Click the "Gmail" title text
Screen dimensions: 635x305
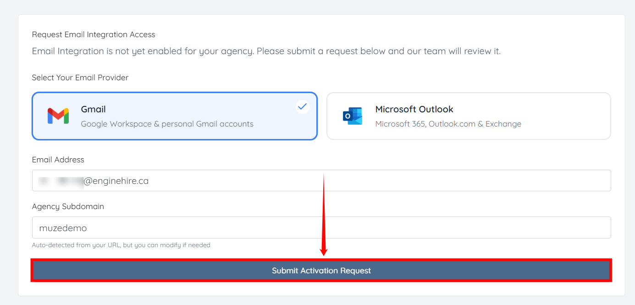point(93,109)
